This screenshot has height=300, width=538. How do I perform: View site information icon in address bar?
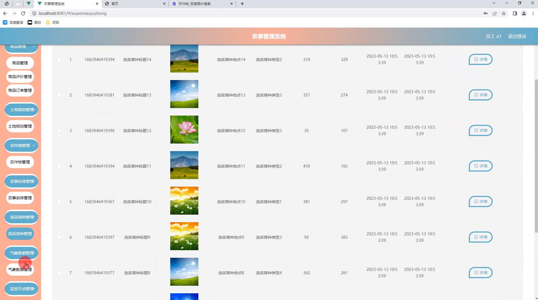[x=34, y=13]
